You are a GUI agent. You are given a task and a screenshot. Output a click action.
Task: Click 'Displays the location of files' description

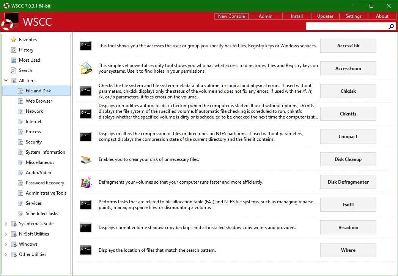157,250
